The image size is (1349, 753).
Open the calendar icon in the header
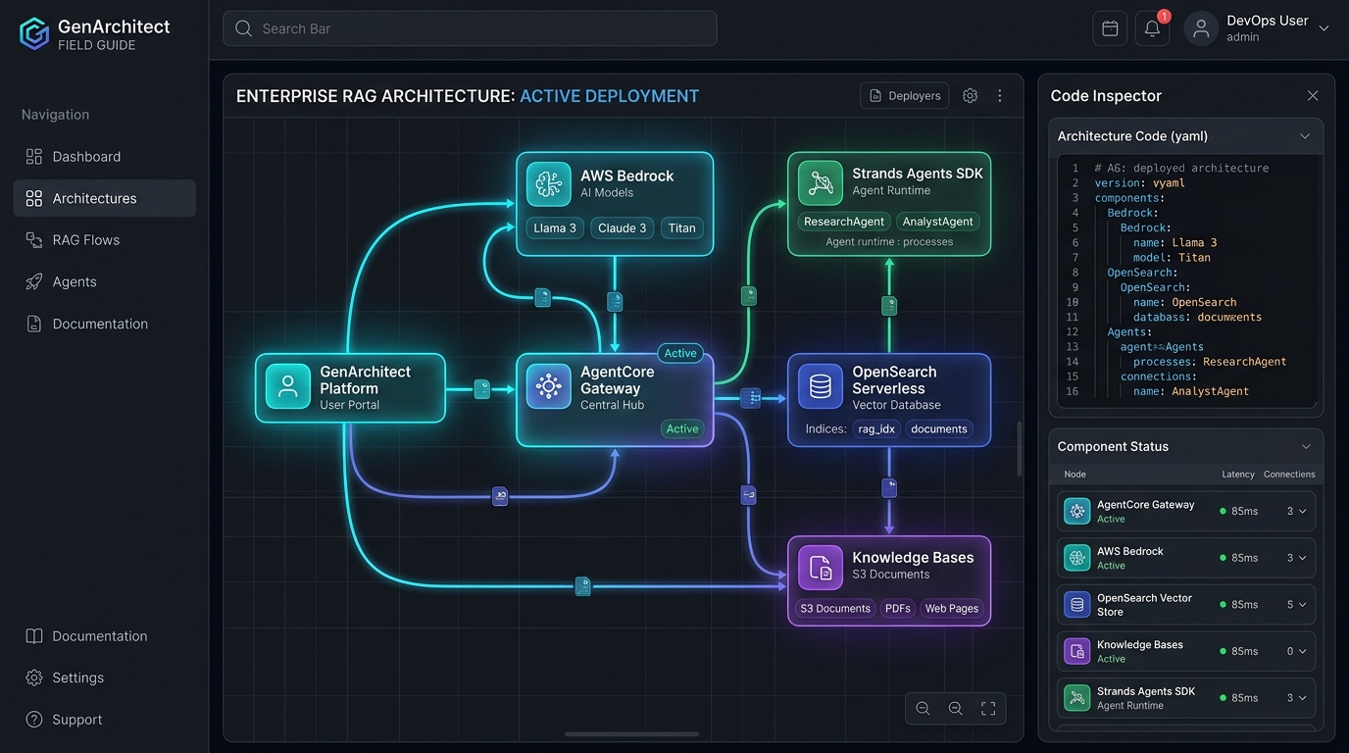(1110, 28)
